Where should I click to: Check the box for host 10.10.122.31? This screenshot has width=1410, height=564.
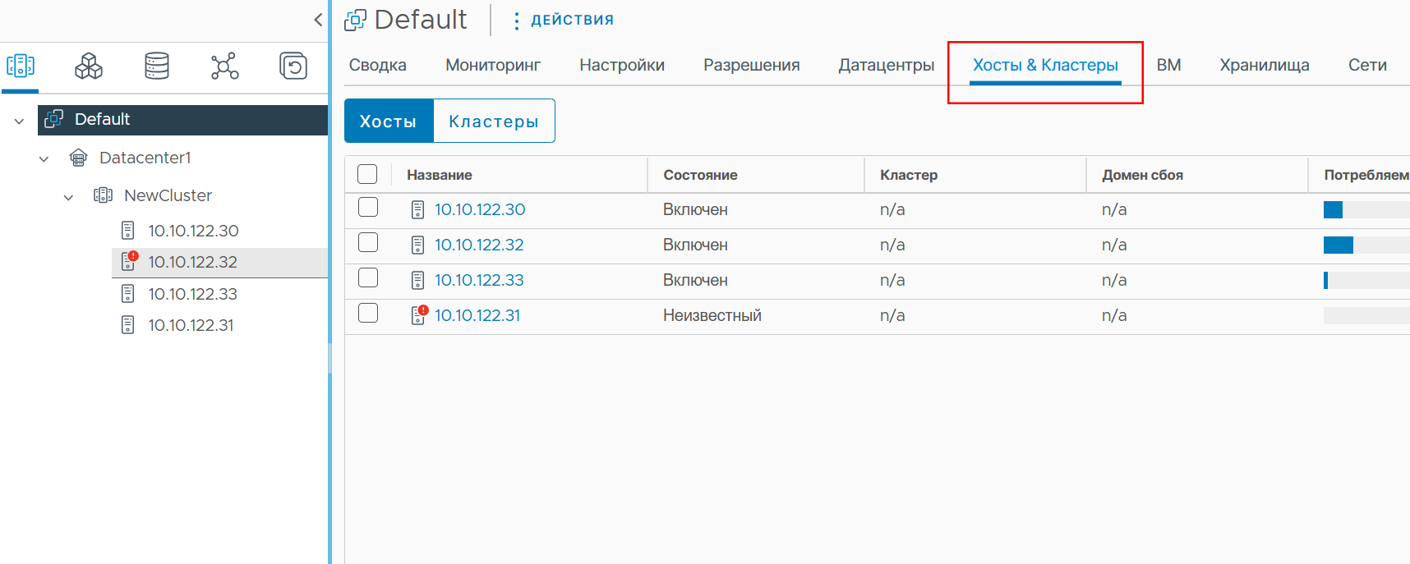368,313
